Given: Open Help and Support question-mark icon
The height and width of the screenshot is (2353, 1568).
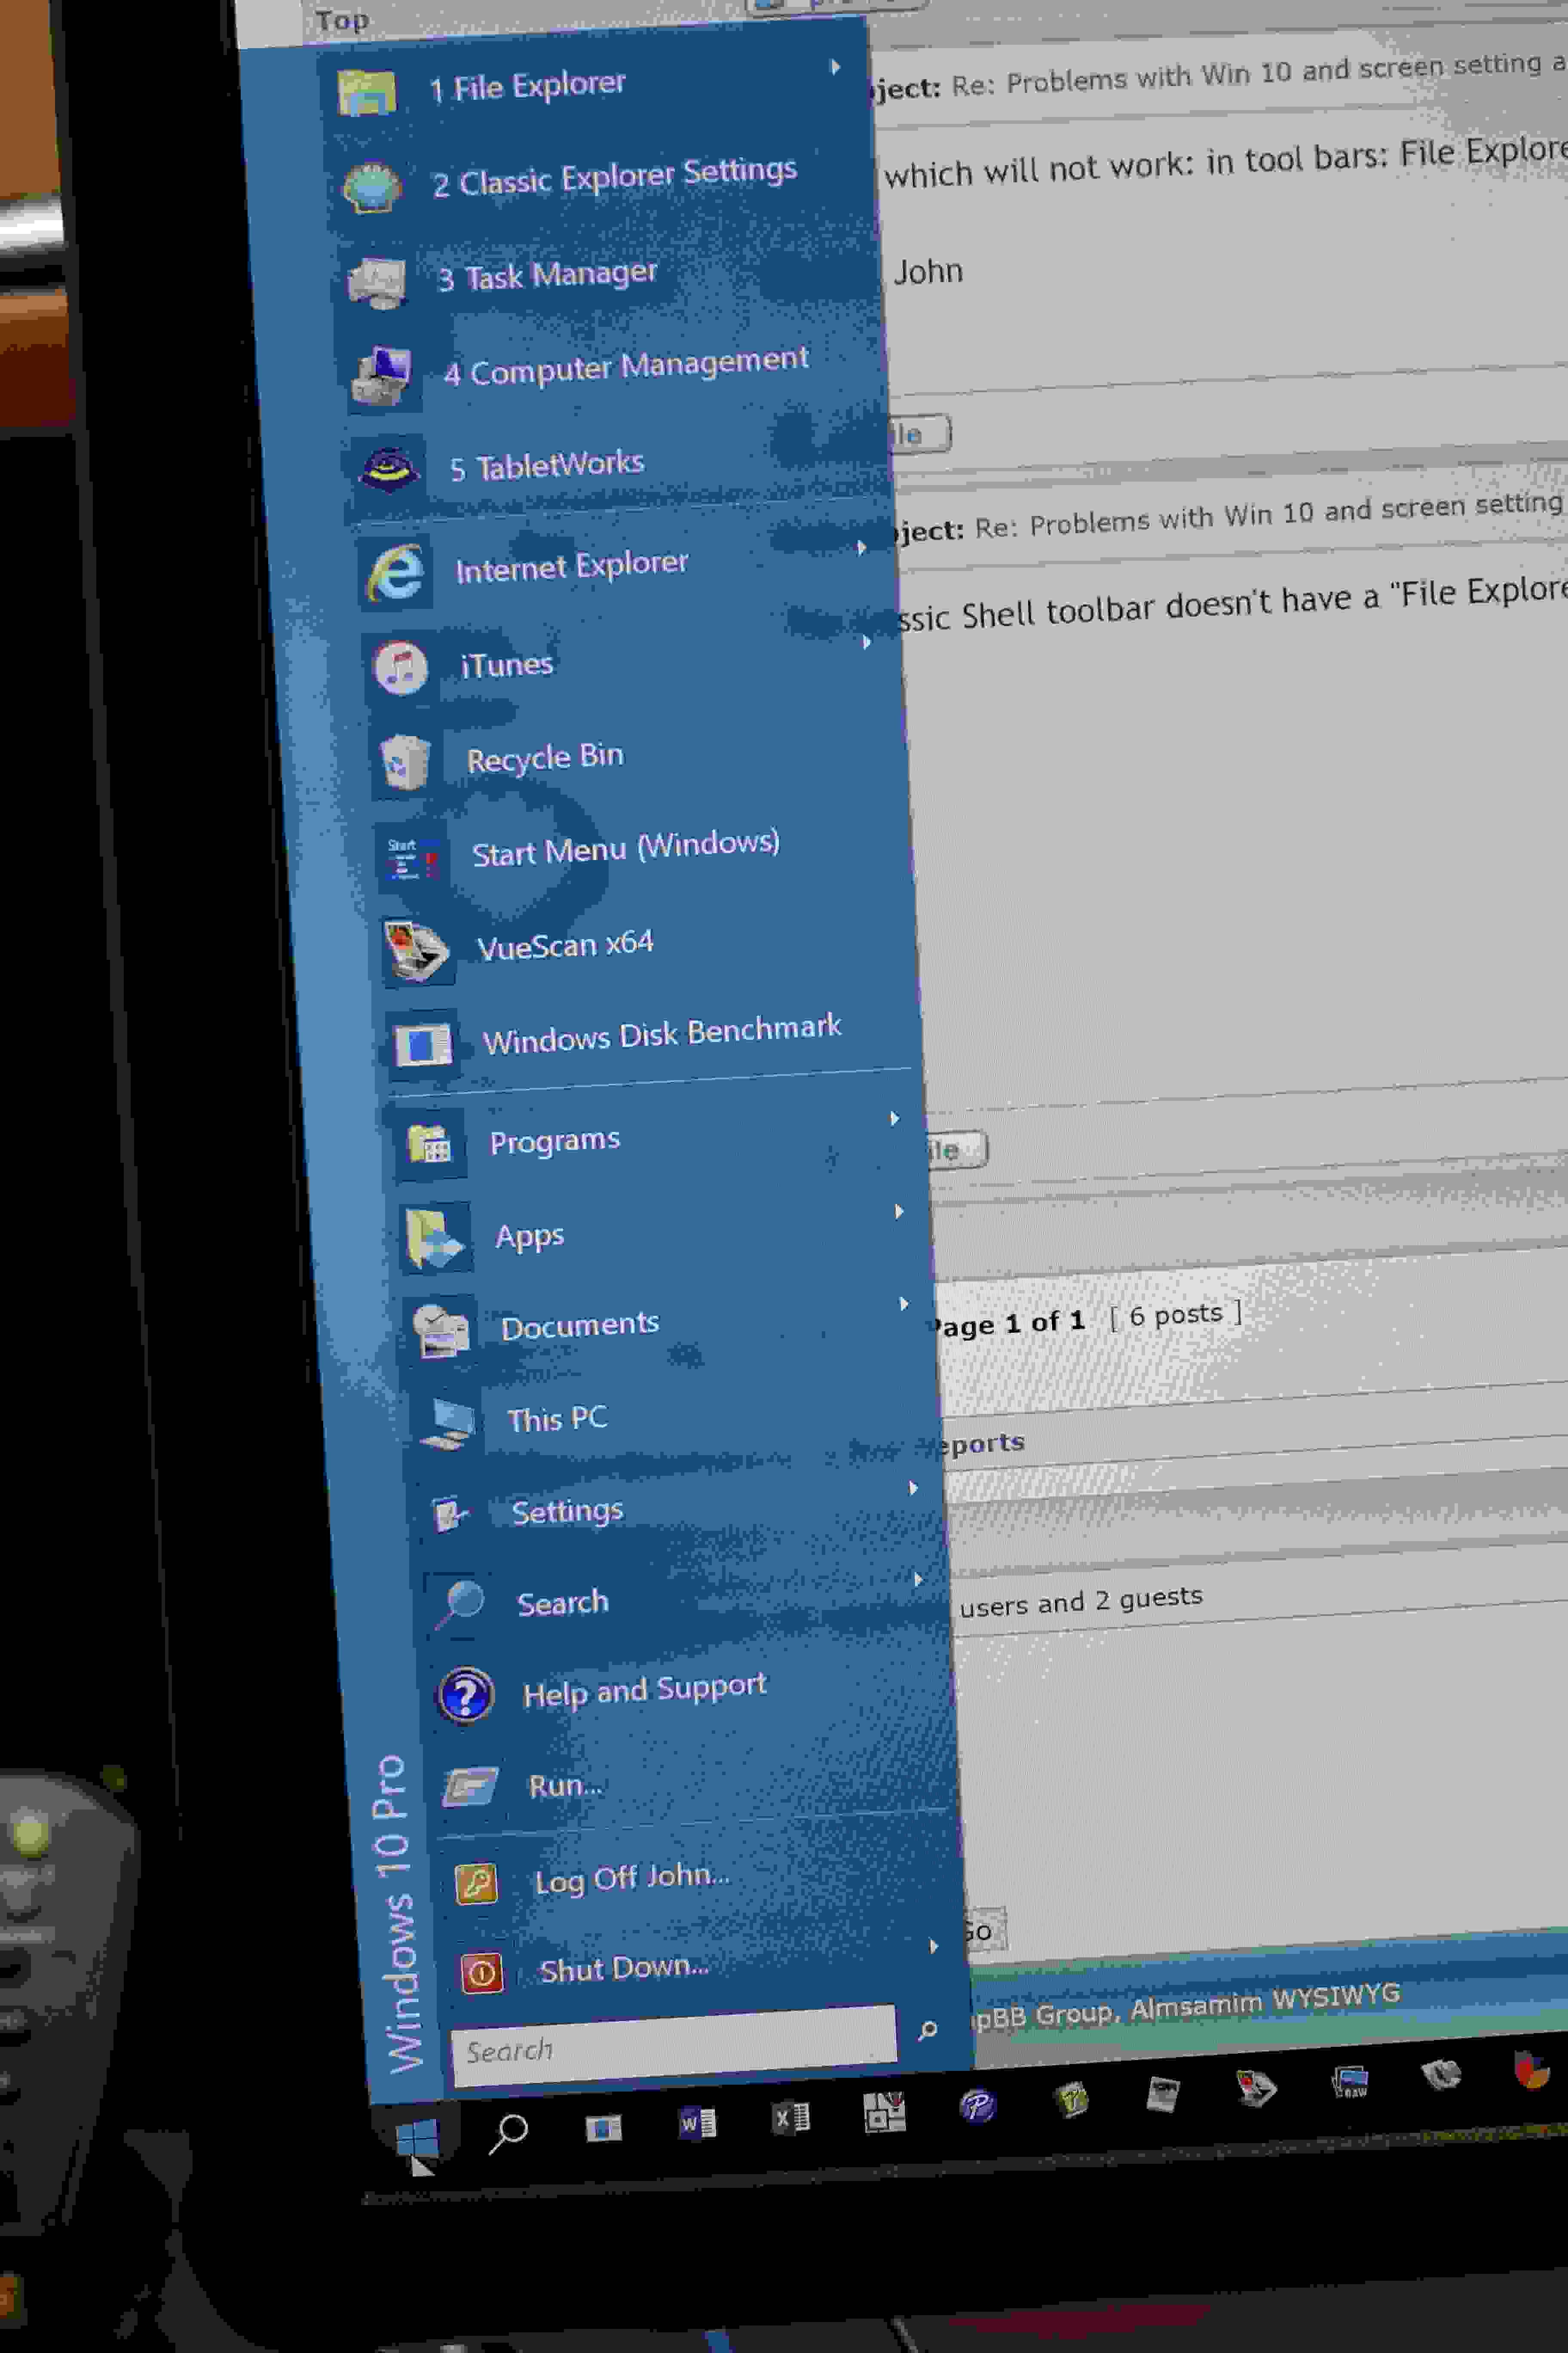Looking at the screenshot, I should click(465, 1695).
